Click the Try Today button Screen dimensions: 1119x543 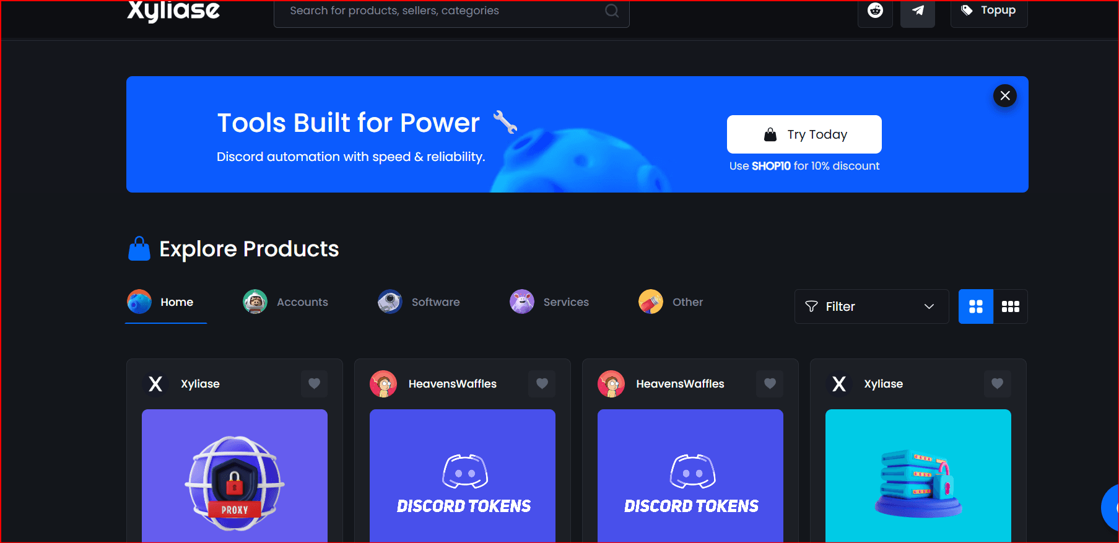pos(804,134)
